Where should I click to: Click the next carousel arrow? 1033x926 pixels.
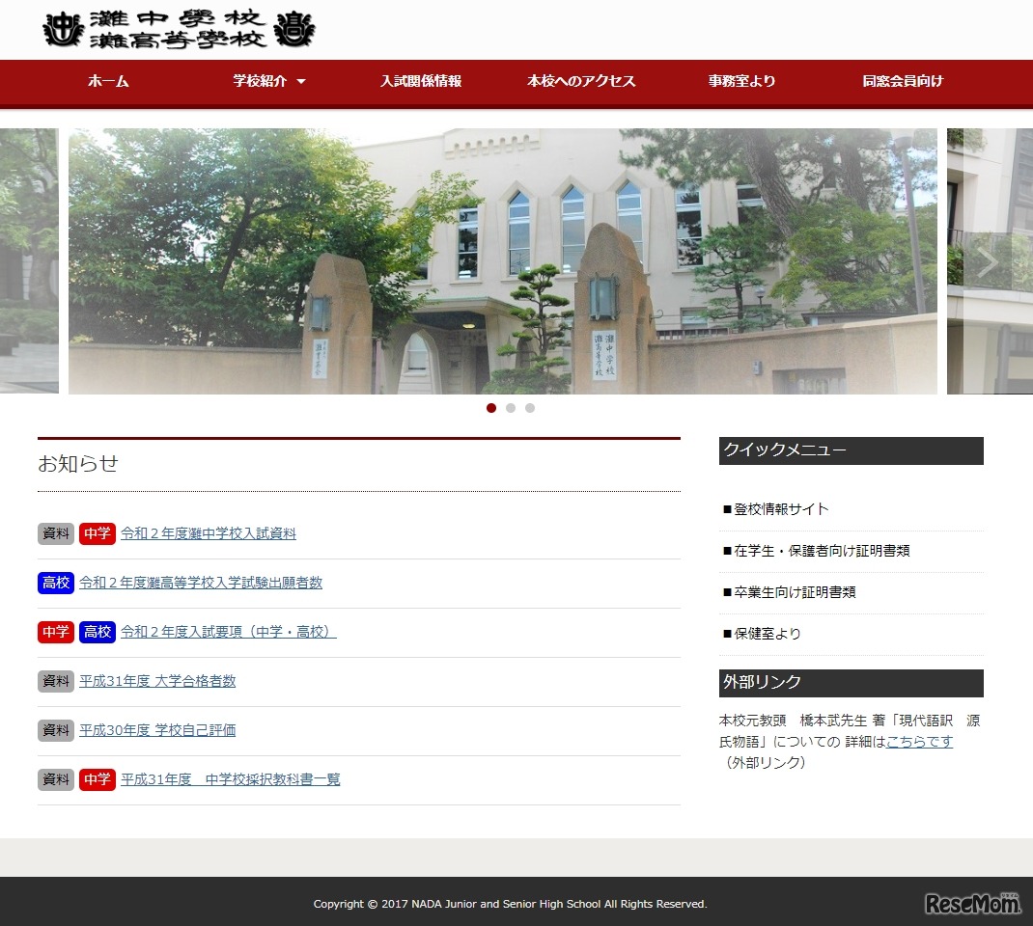coord(986,260)
